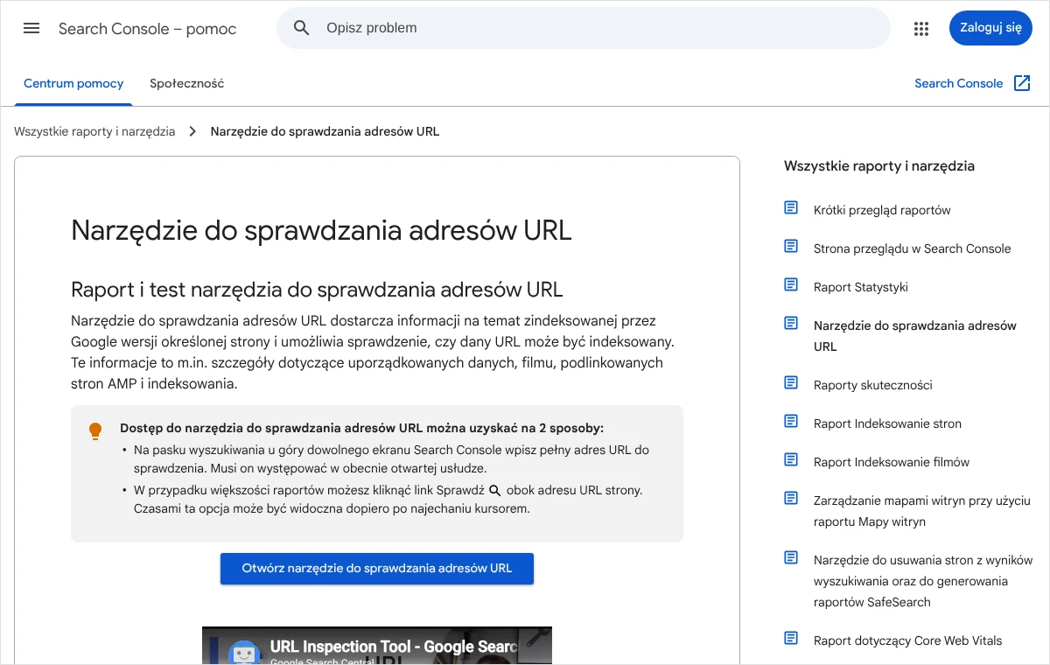Click the breadcrumb chevron arrow
Viewport: 1050px width, 665px height.
(192, 132)
